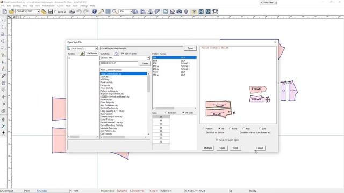Click the hammer tool icon in toolbar
Image resolution: width=344 pixels, height=193 pixels.
pos(101,12)
